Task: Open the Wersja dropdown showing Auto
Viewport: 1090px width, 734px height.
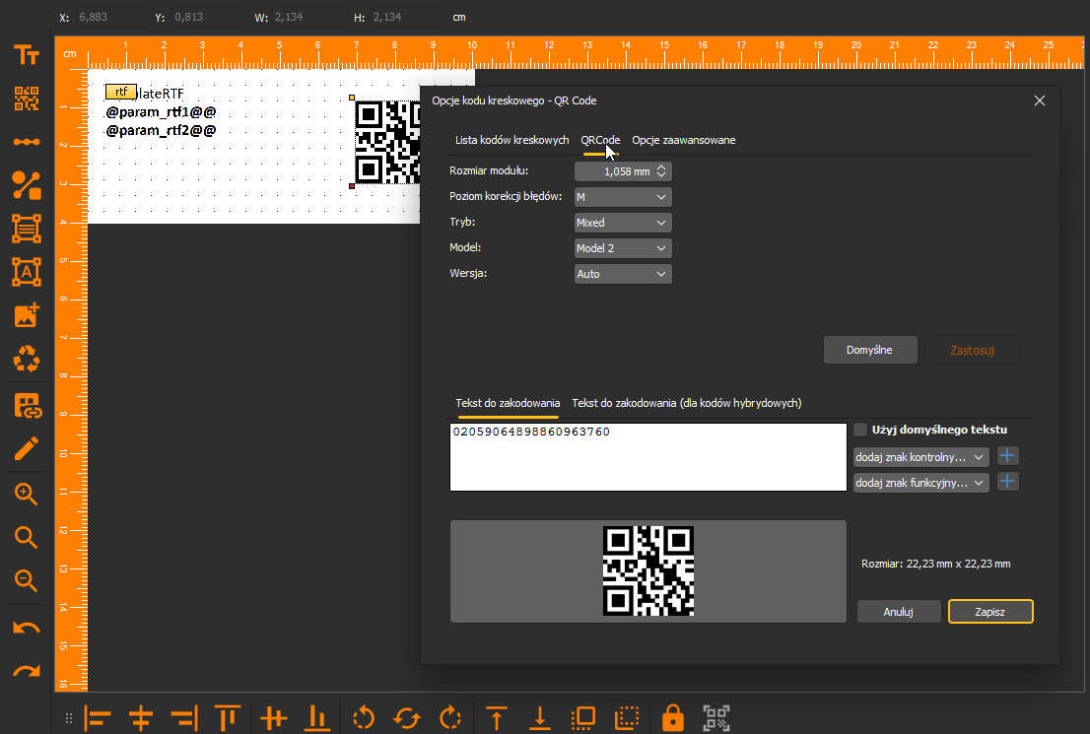Action: 623,274
